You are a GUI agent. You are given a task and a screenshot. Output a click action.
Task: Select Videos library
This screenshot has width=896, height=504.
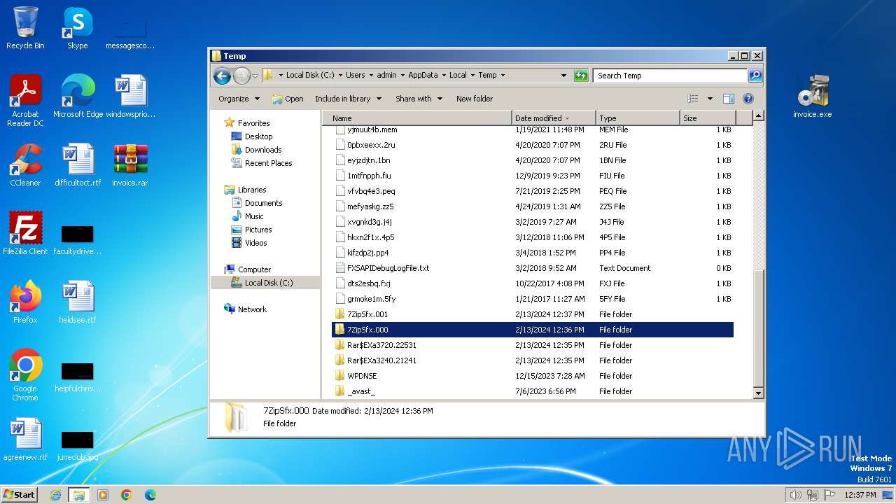click(x=255, y=243)
